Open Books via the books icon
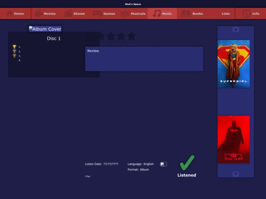The height and width of the screenshot is (199, 266). tap(186, 13)
